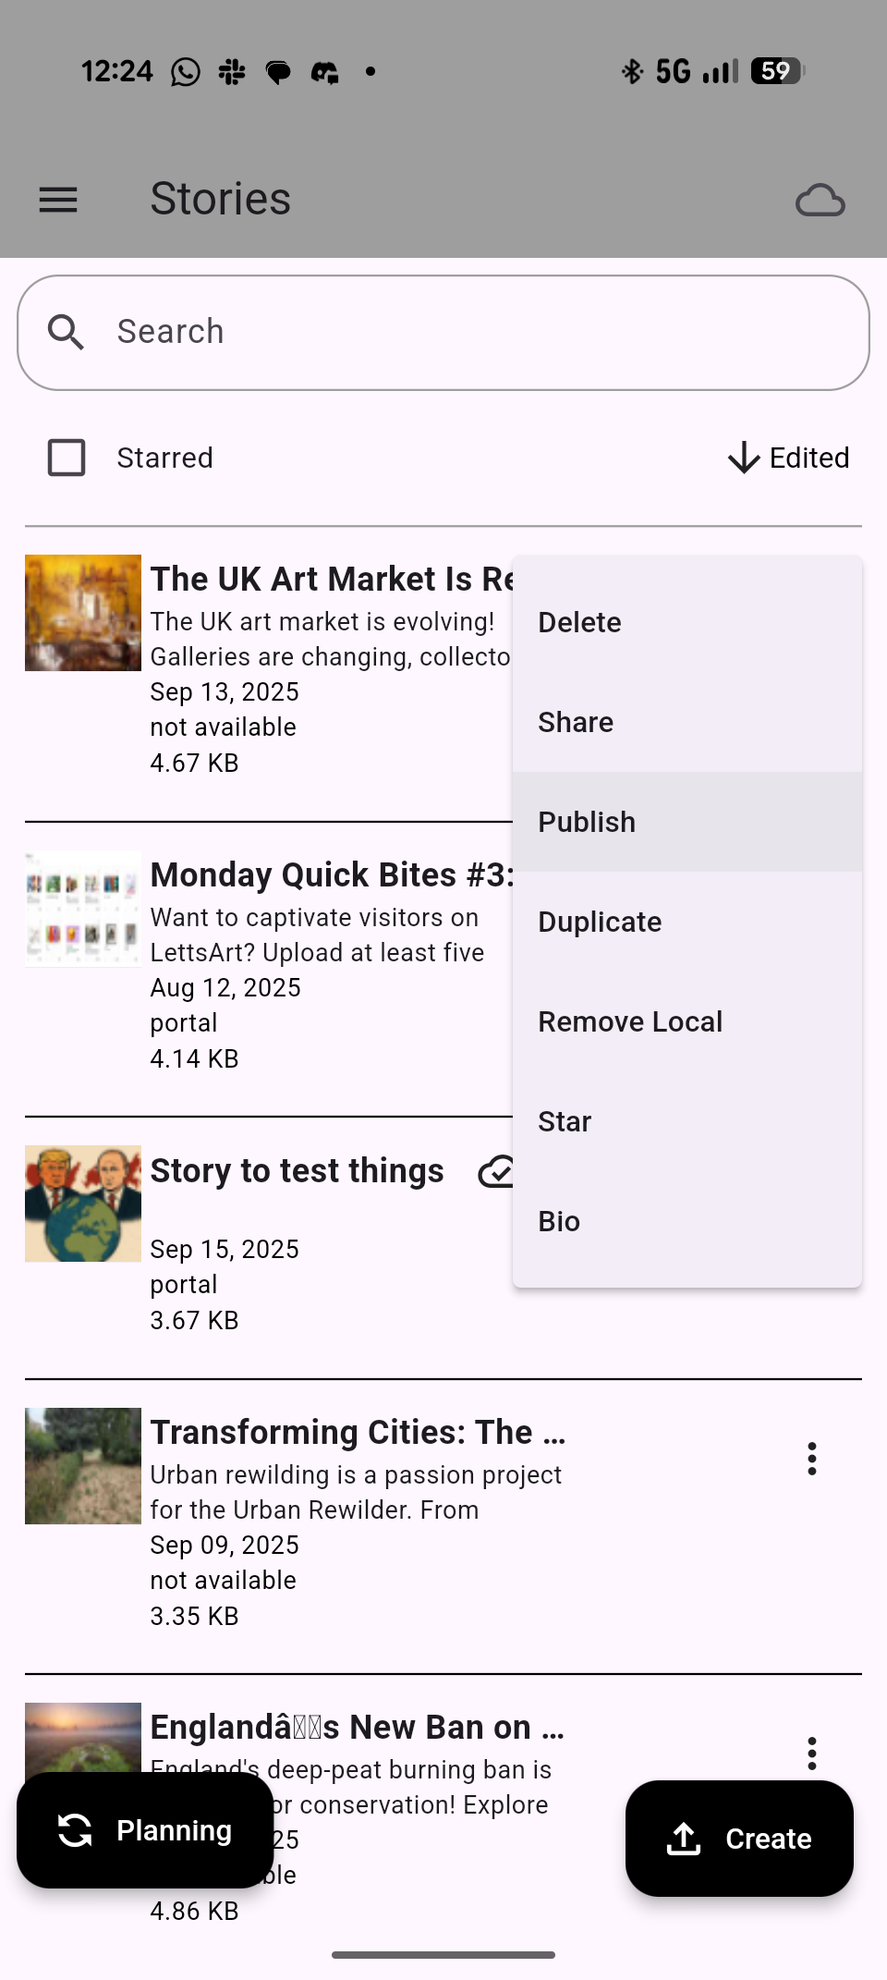
Task: Open the hamburger navigation menu
Action: pos(58,200)
